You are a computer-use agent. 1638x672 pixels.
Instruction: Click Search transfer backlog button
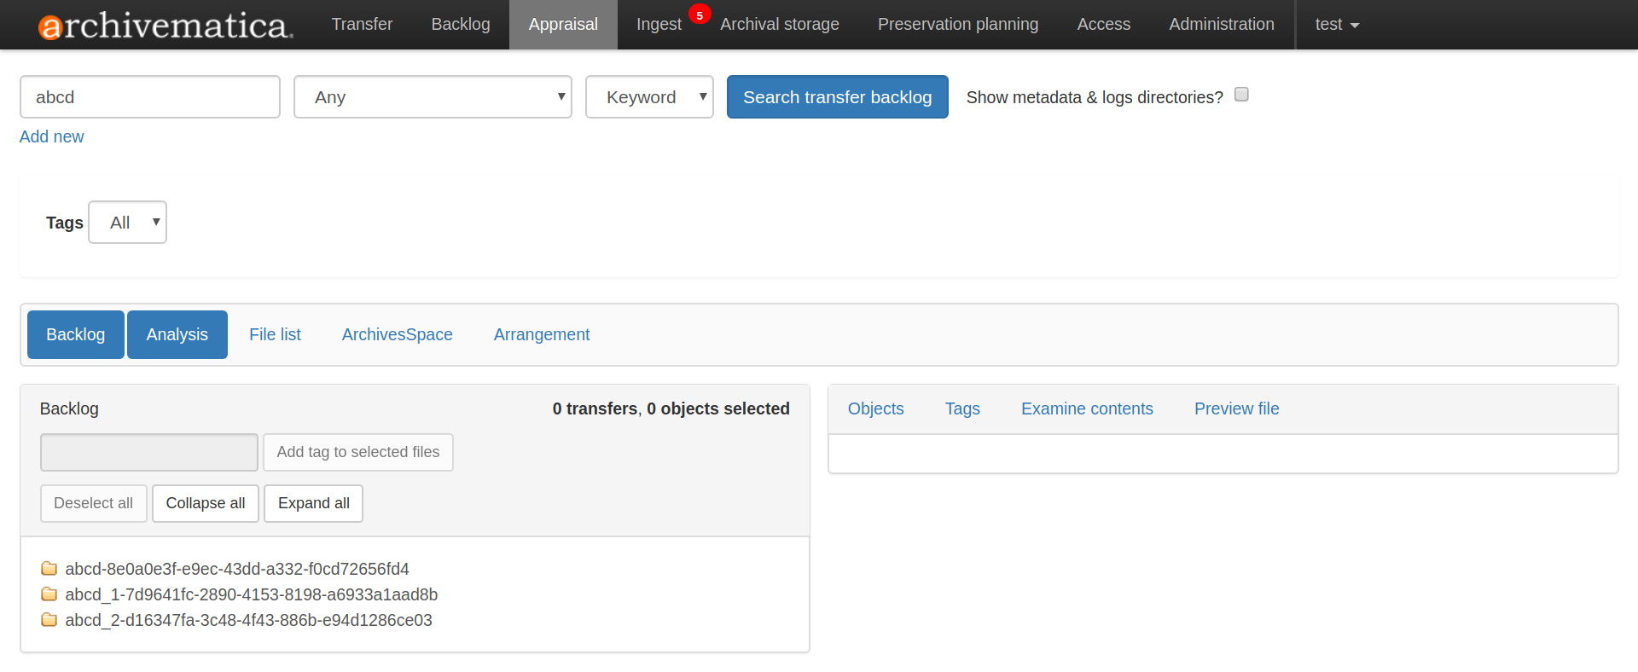[x=837, y=97]
